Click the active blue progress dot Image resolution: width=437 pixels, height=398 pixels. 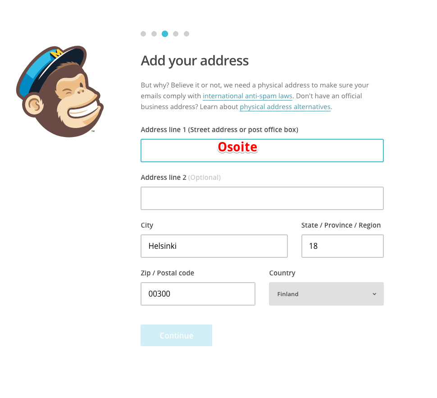[165, 34]
